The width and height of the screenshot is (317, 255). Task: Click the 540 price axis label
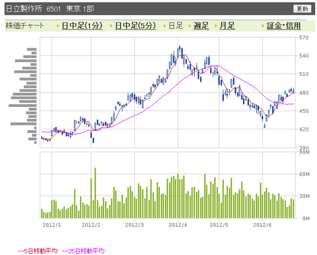[x=304, y=56]
